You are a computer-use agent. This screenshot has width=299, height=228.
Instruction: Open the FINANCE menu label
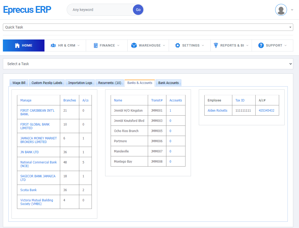click(107, 45)
